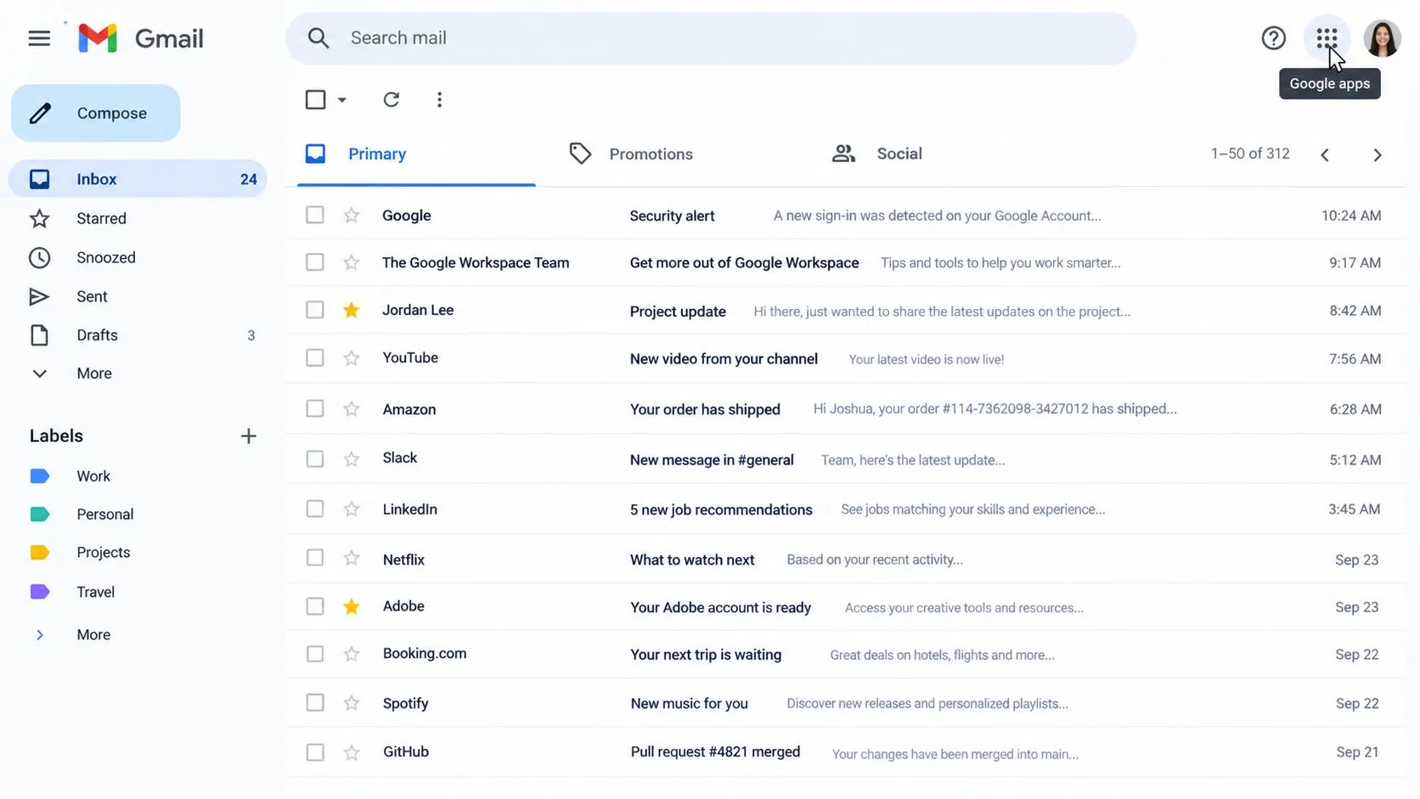
Task: Select the GitHub email checkbox
Action: click(315, 752)
